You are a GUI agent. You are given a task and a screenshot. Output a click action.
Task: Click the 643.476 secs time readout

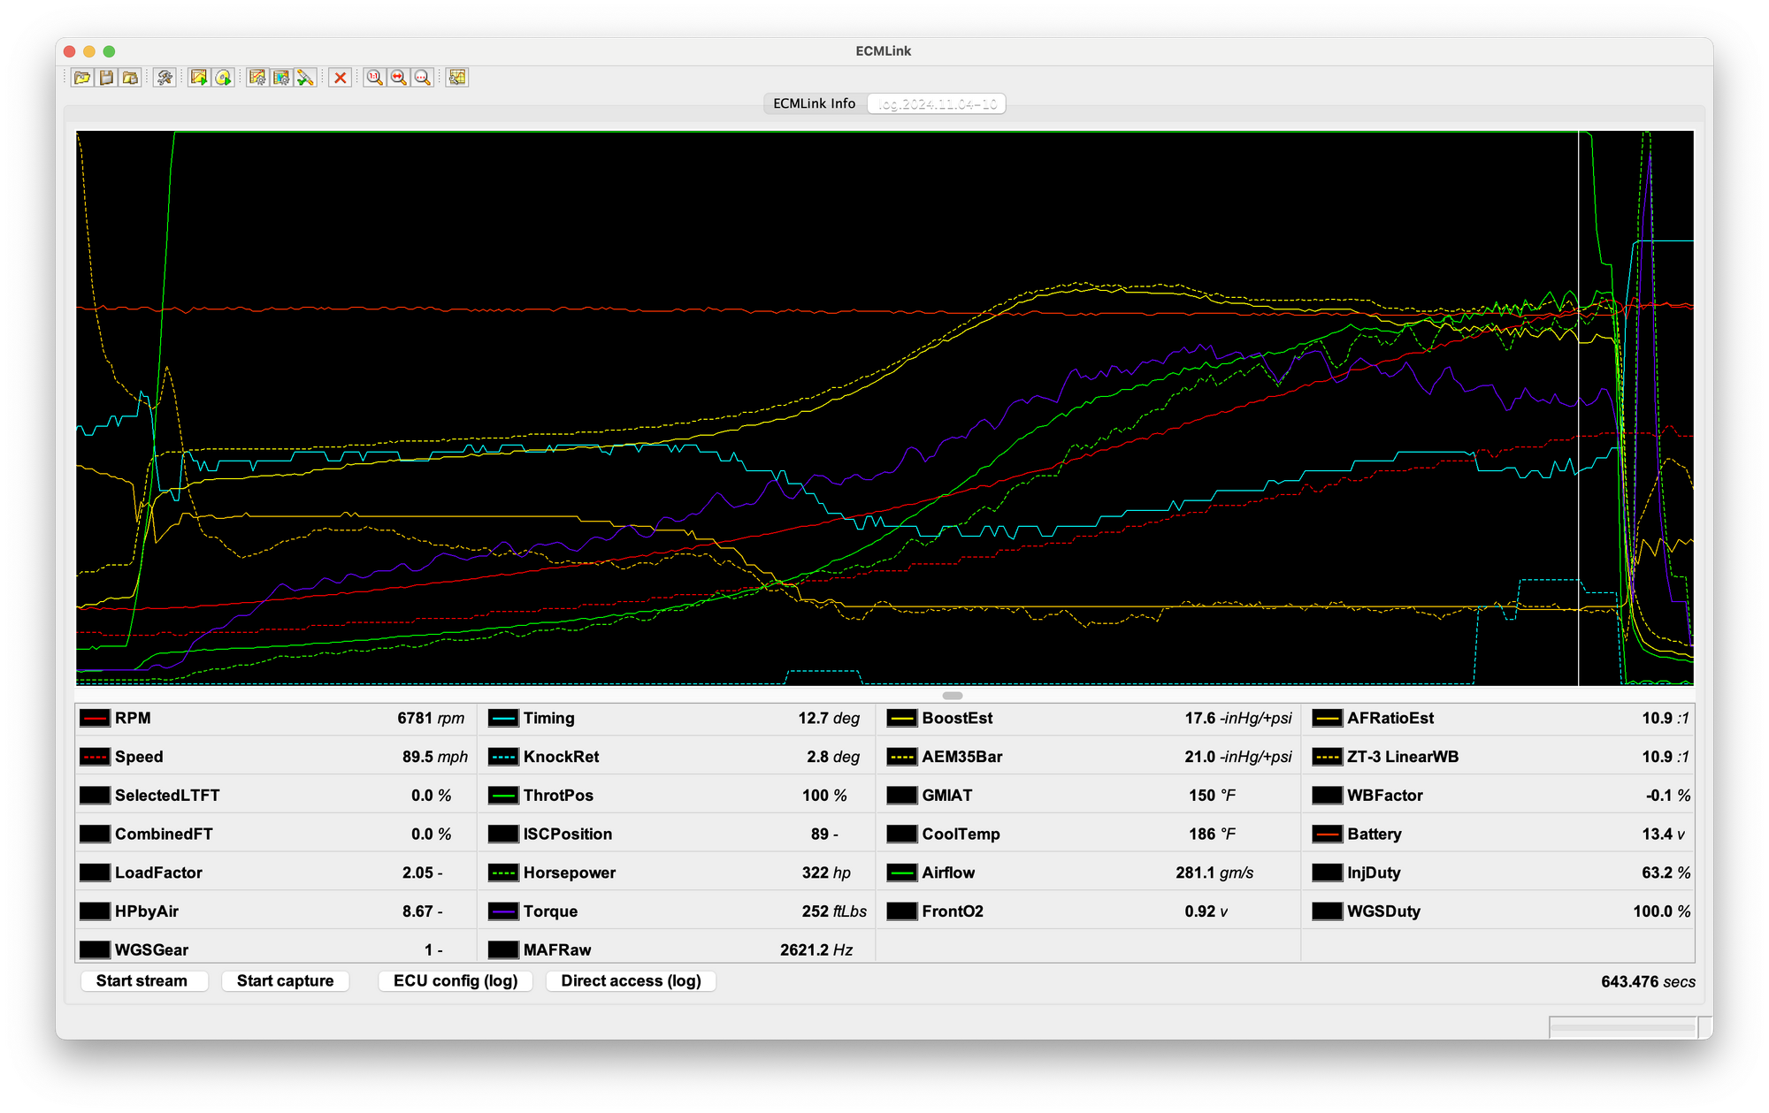[1648, 981]
